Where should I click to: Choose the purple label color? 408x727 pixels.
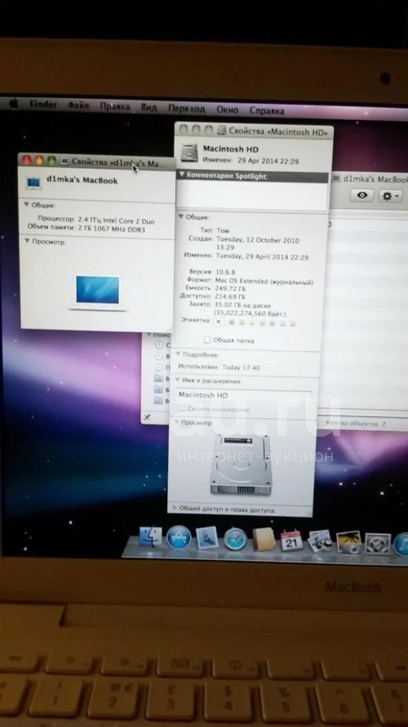[x=283, y=323]
